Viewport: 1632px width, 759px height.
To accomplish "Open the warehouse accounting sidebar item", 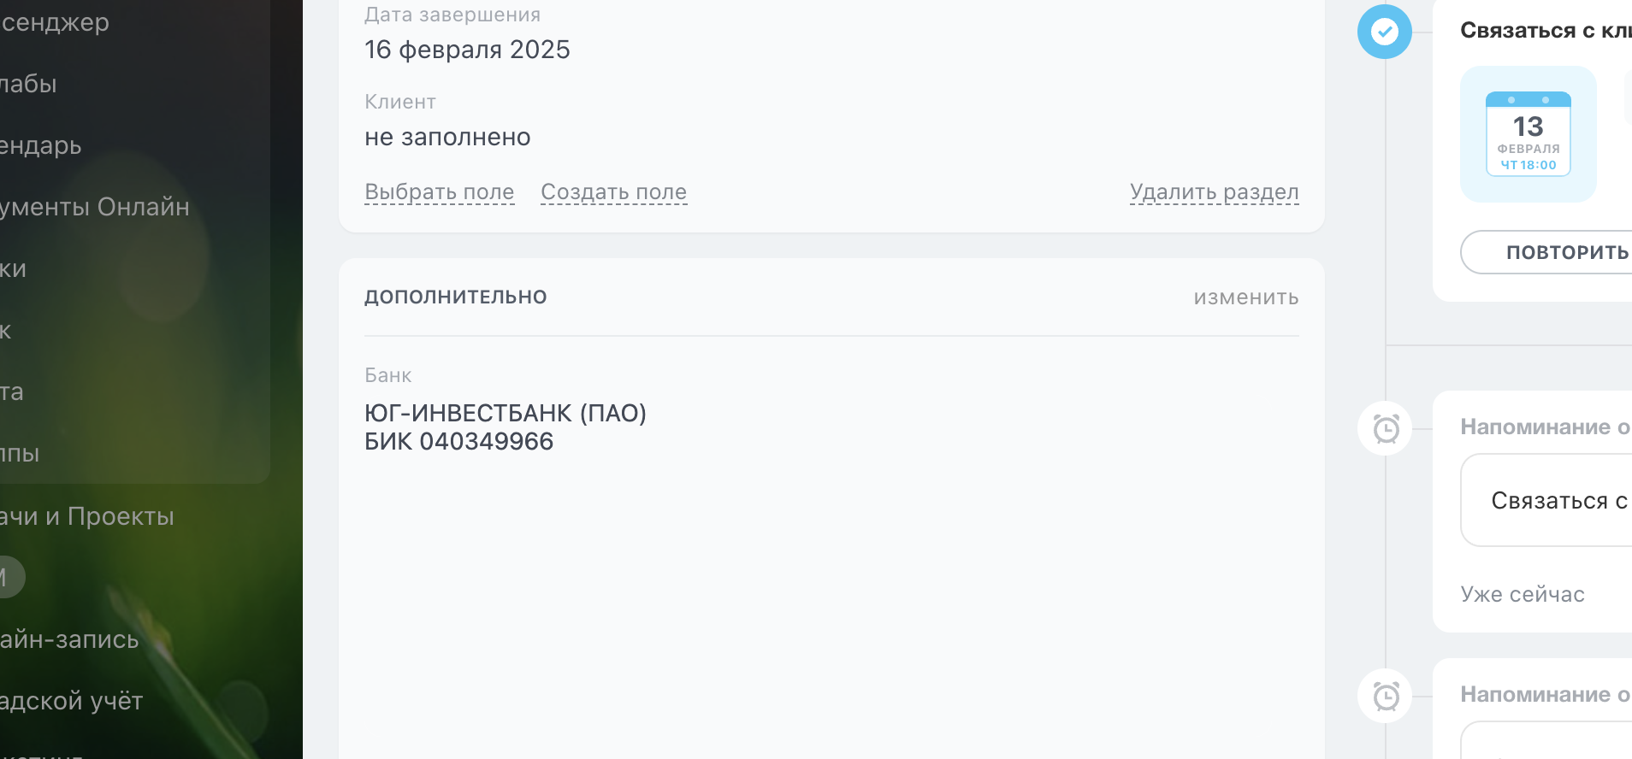I will (71, 701).
